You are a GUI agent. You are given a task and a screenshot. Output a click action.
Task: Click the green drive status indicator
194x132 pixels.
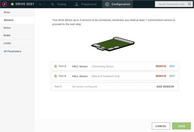[x=12, y=4]
